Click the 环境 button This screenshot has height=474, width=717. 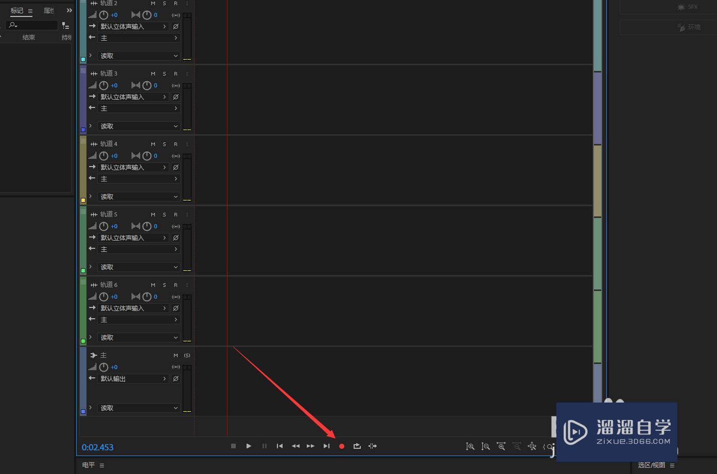click(668, 27)
